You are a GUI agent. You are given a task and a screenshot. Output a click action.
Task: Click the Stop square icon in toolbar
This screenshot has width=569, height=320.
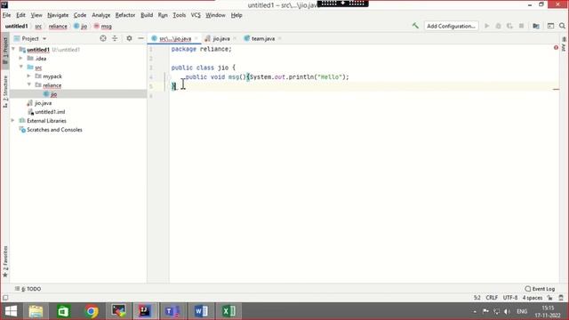[522, 26]
